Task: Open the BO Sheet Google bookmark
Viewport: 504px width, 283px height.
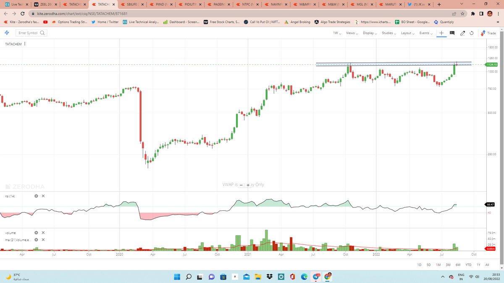Action: (412, 22)
